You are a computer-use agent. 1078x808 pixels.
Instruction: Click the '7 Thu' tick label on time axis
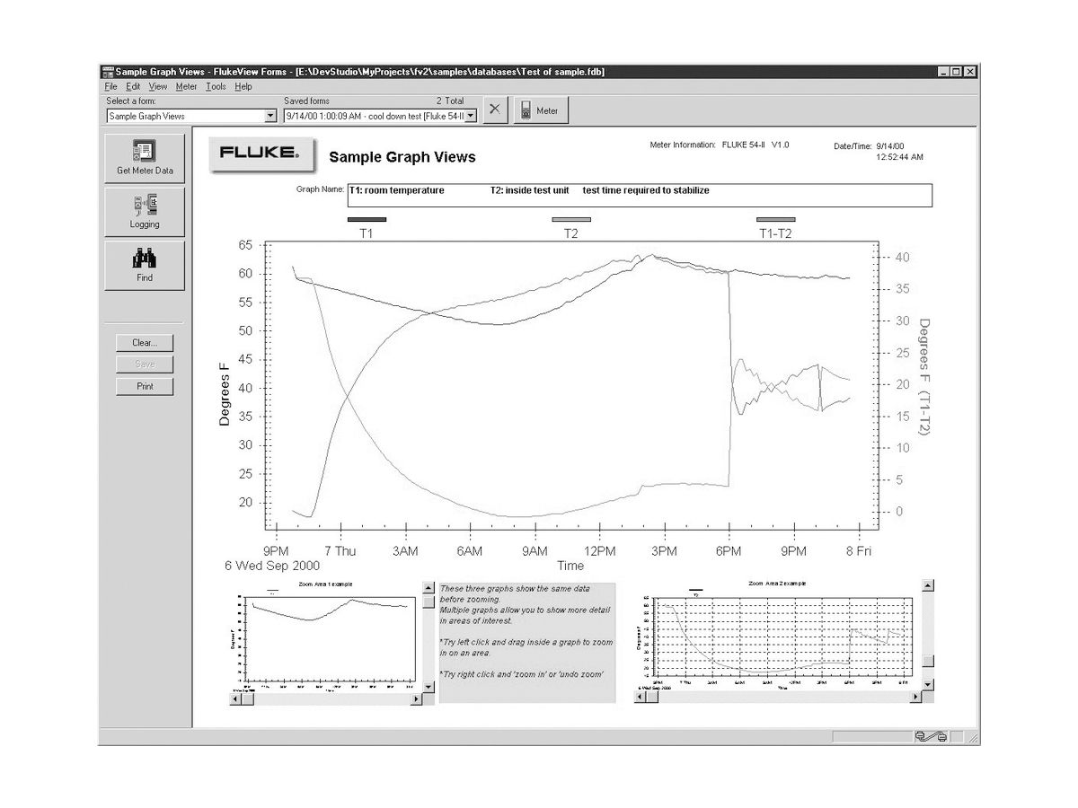click(340, 549)
